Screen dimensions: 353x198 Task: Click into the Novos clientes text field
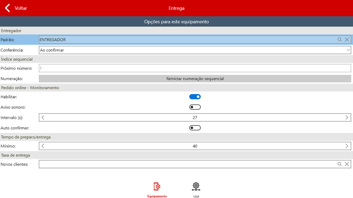tap(187, 164)
